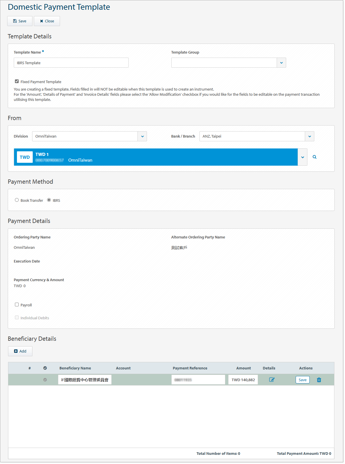Delete beneficiary row with trash icon
Viewport: 345px width, 464px height.
pos(319,380)
